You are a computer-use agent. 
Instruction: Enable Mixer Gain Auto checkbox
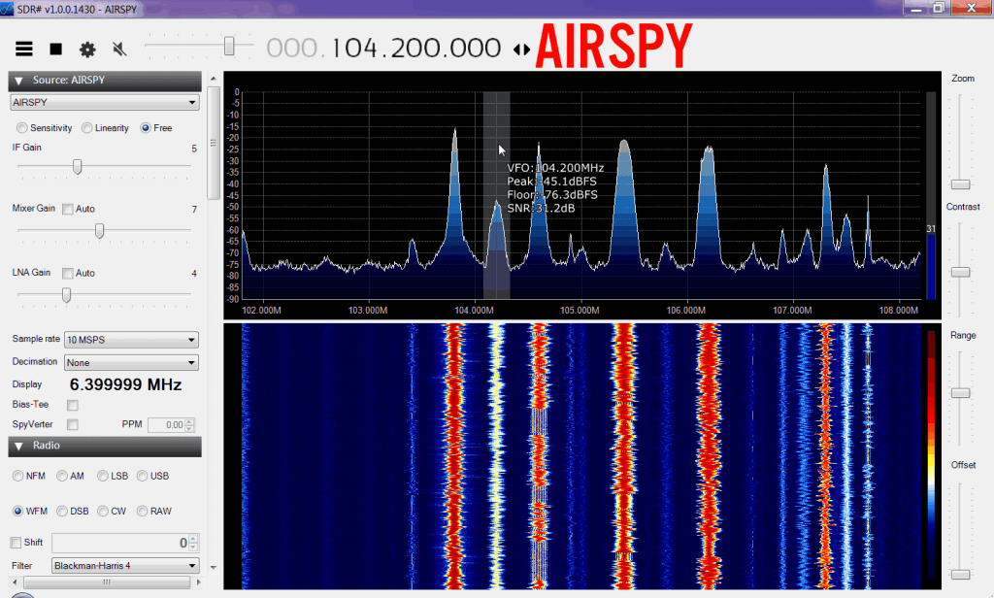[68, 209]
